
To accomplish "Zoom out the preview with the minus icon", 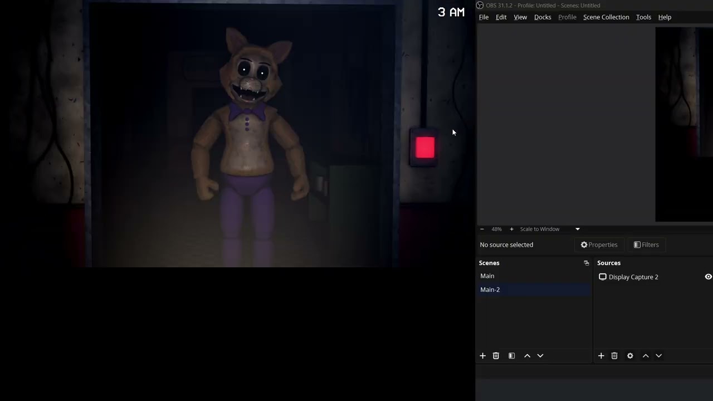I will pyautogui.click(x=482, y=229).
